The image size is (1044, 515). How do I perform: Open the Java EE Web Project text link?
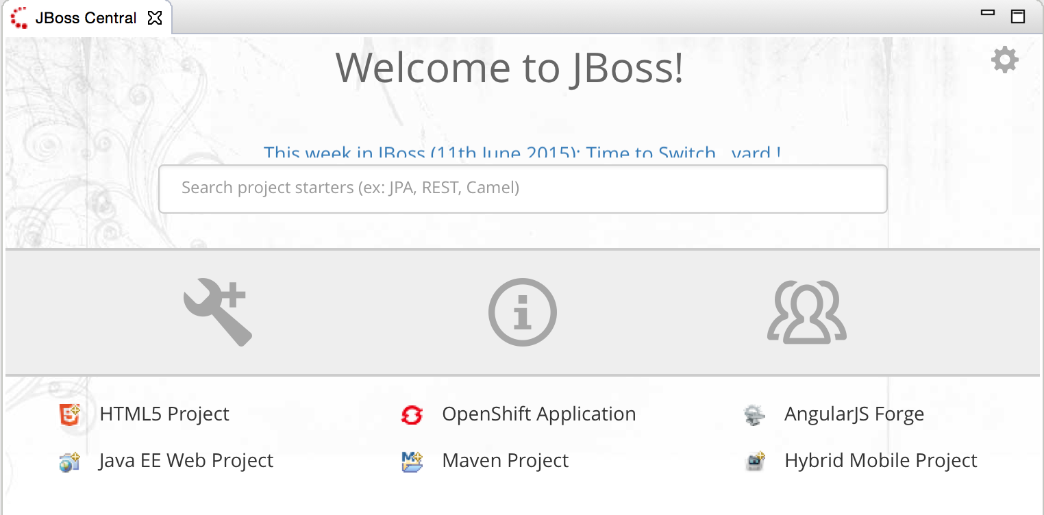click(x=186, y=461)
